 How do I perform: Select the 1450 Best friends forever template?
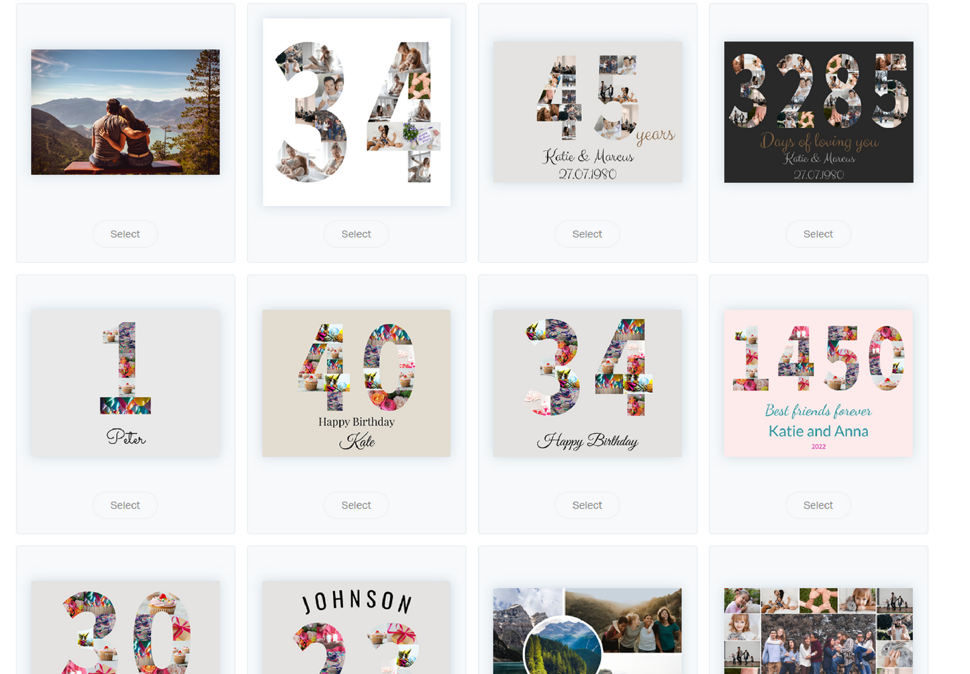coord(818,505)
